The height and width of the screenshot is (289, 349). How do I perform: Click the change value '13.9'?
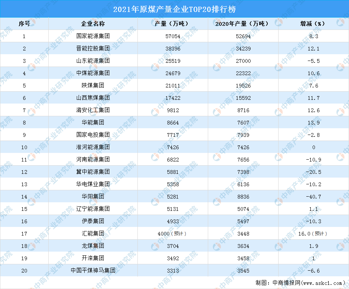click(313, 123)
